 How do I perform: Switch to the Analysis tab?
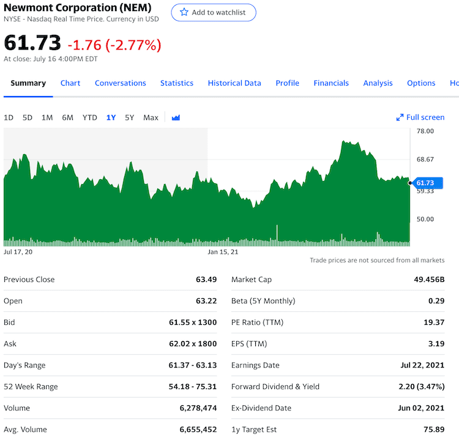(x=378, y=83)
